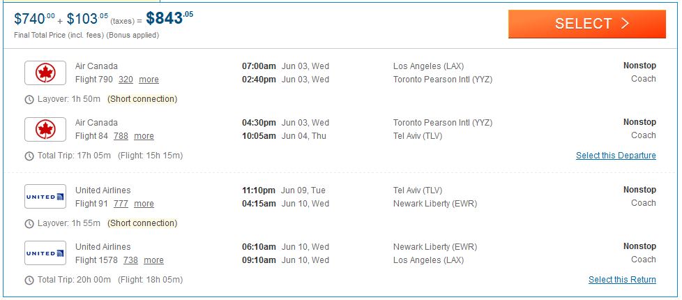Click clock icon beside 1h 50m layover
Screen dimensions: 682x300
pyautogui.click(x=29, y=100)
